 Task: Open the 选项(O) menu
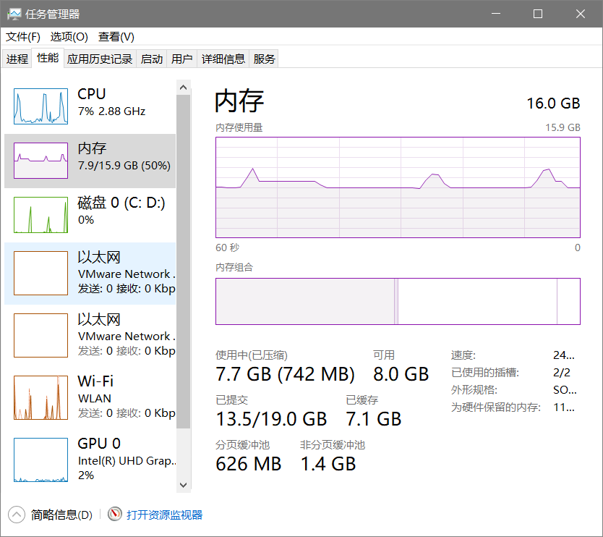click(x=69, y=37)
